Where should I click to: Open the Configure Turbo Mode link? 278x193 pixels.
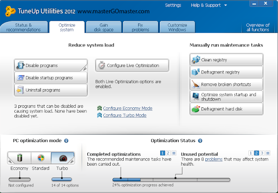pyautogui.click(x=125, y=115)
